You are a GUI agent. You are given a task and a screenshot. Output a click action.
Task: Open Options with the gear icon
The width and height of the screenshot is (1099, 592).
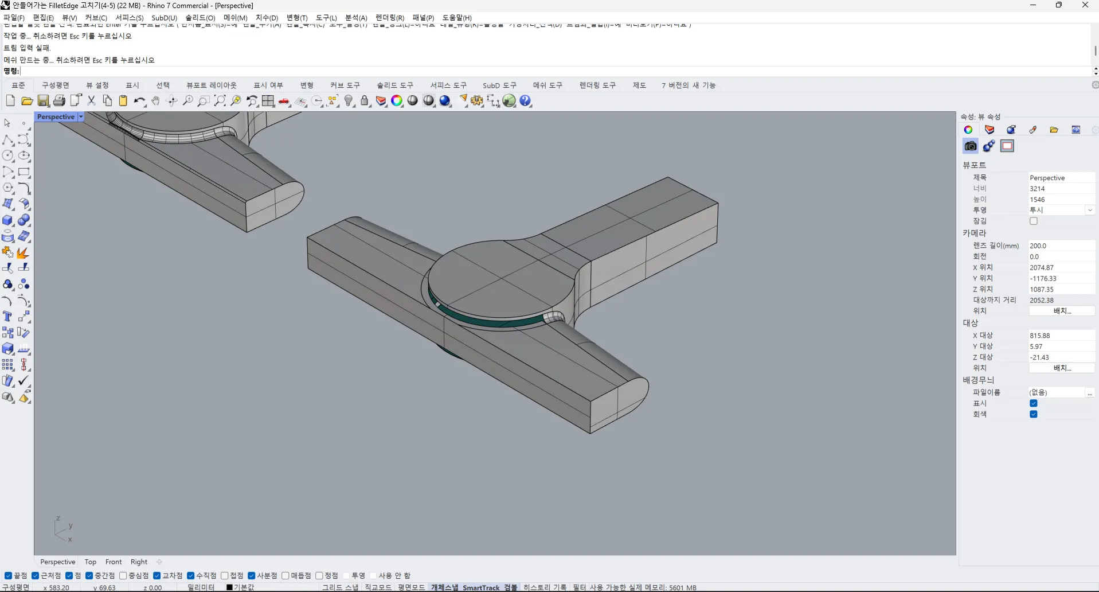[x=477, y=101]
